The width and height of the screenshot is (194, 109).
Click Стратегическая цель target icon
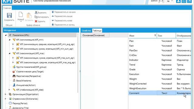pos(14,71)
